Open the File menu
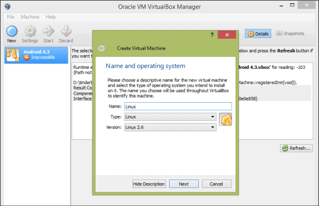 click(11, 17)
